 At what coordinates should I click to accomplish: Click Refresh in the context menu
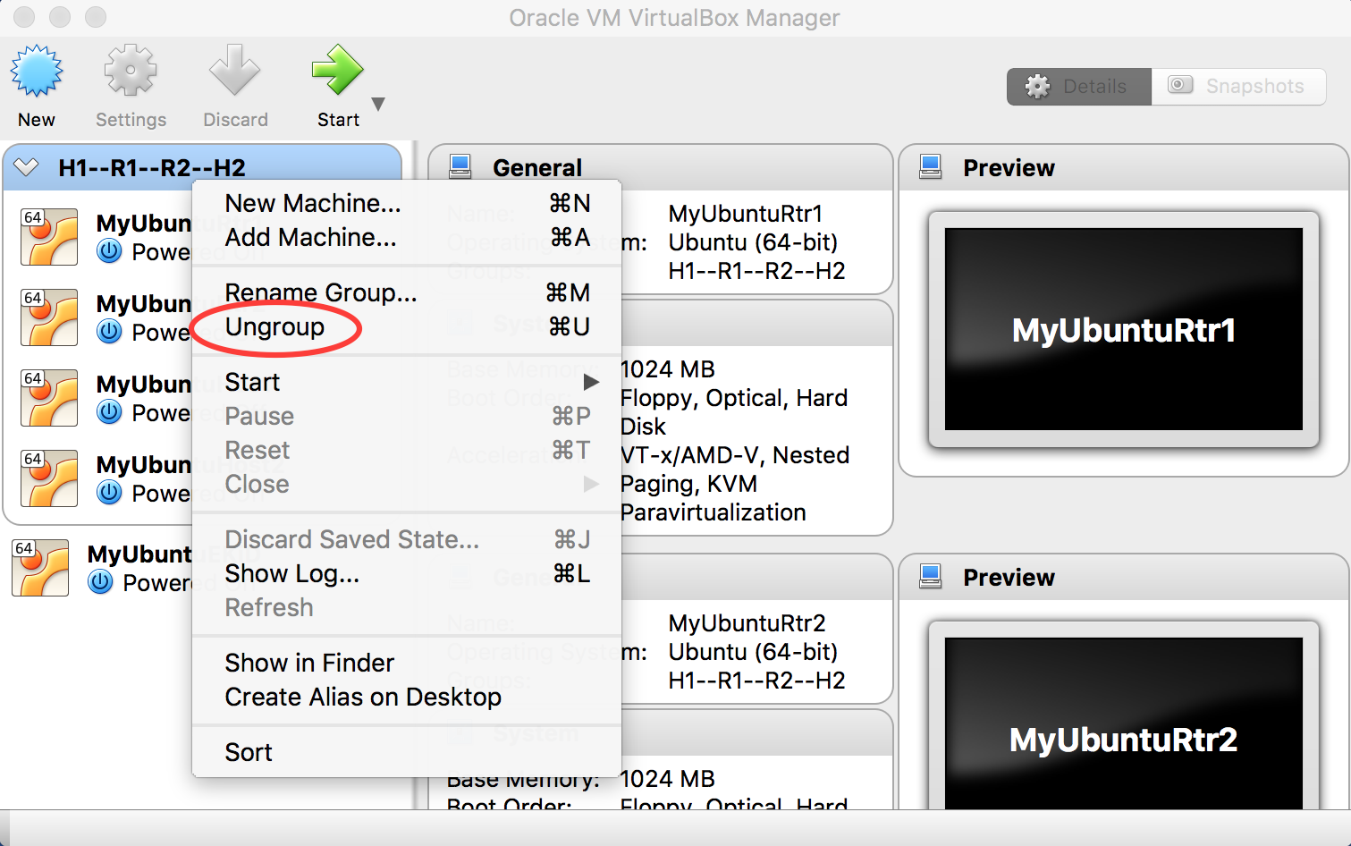(x=269, y=607)
